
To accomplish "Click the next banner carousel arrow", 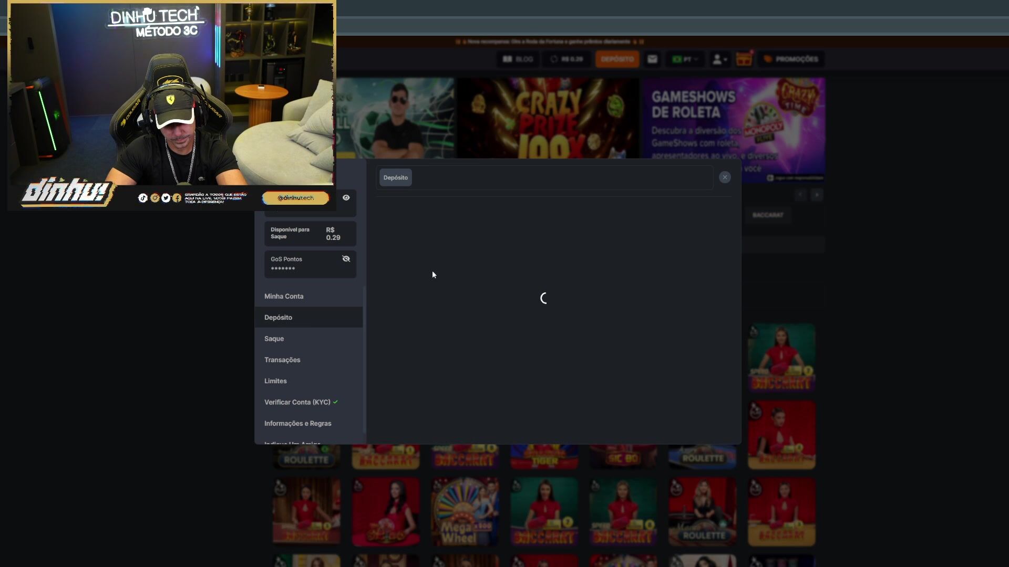I will pos(817,195).
